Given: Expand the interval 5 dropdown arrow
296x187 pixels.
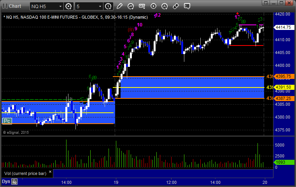Looking at the screenshot, I should coord(100,7).
